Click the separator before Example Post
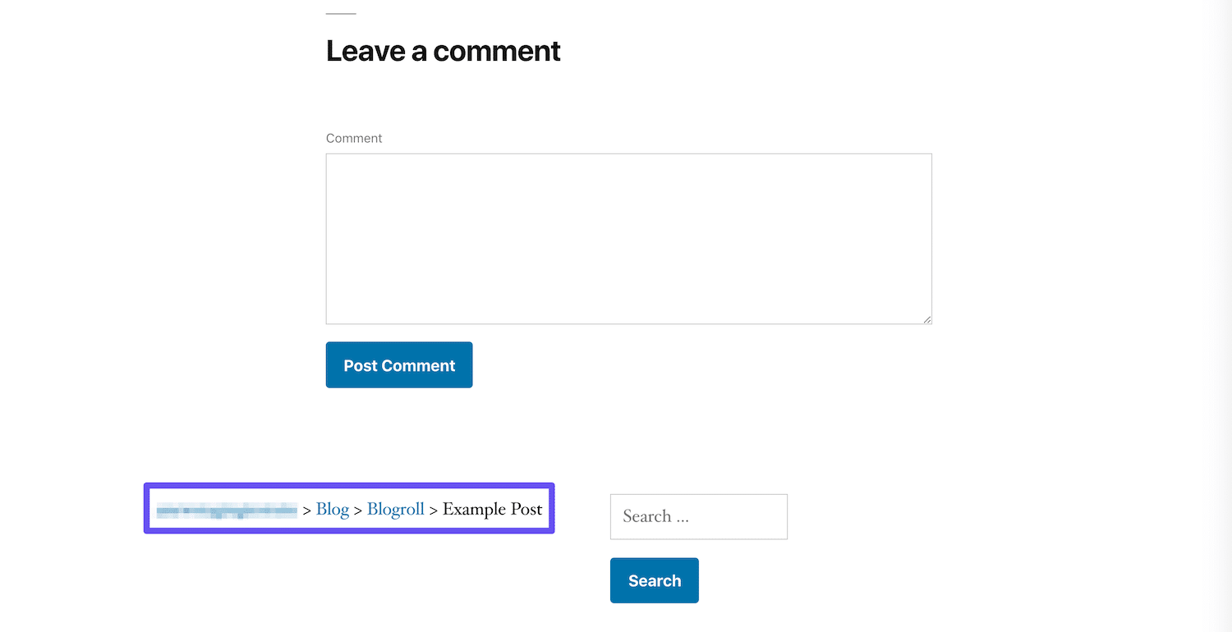The width and height of the screenshot is (1232, 632). (x=434, y=511)
